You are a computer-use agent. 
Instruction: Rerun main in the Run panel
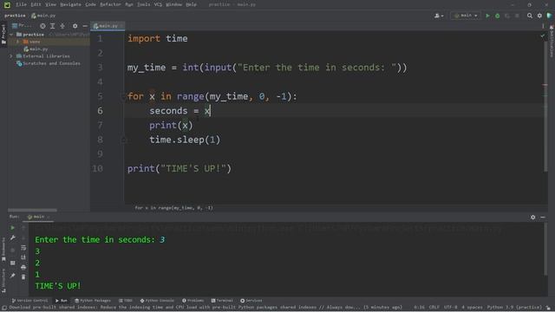12,228
